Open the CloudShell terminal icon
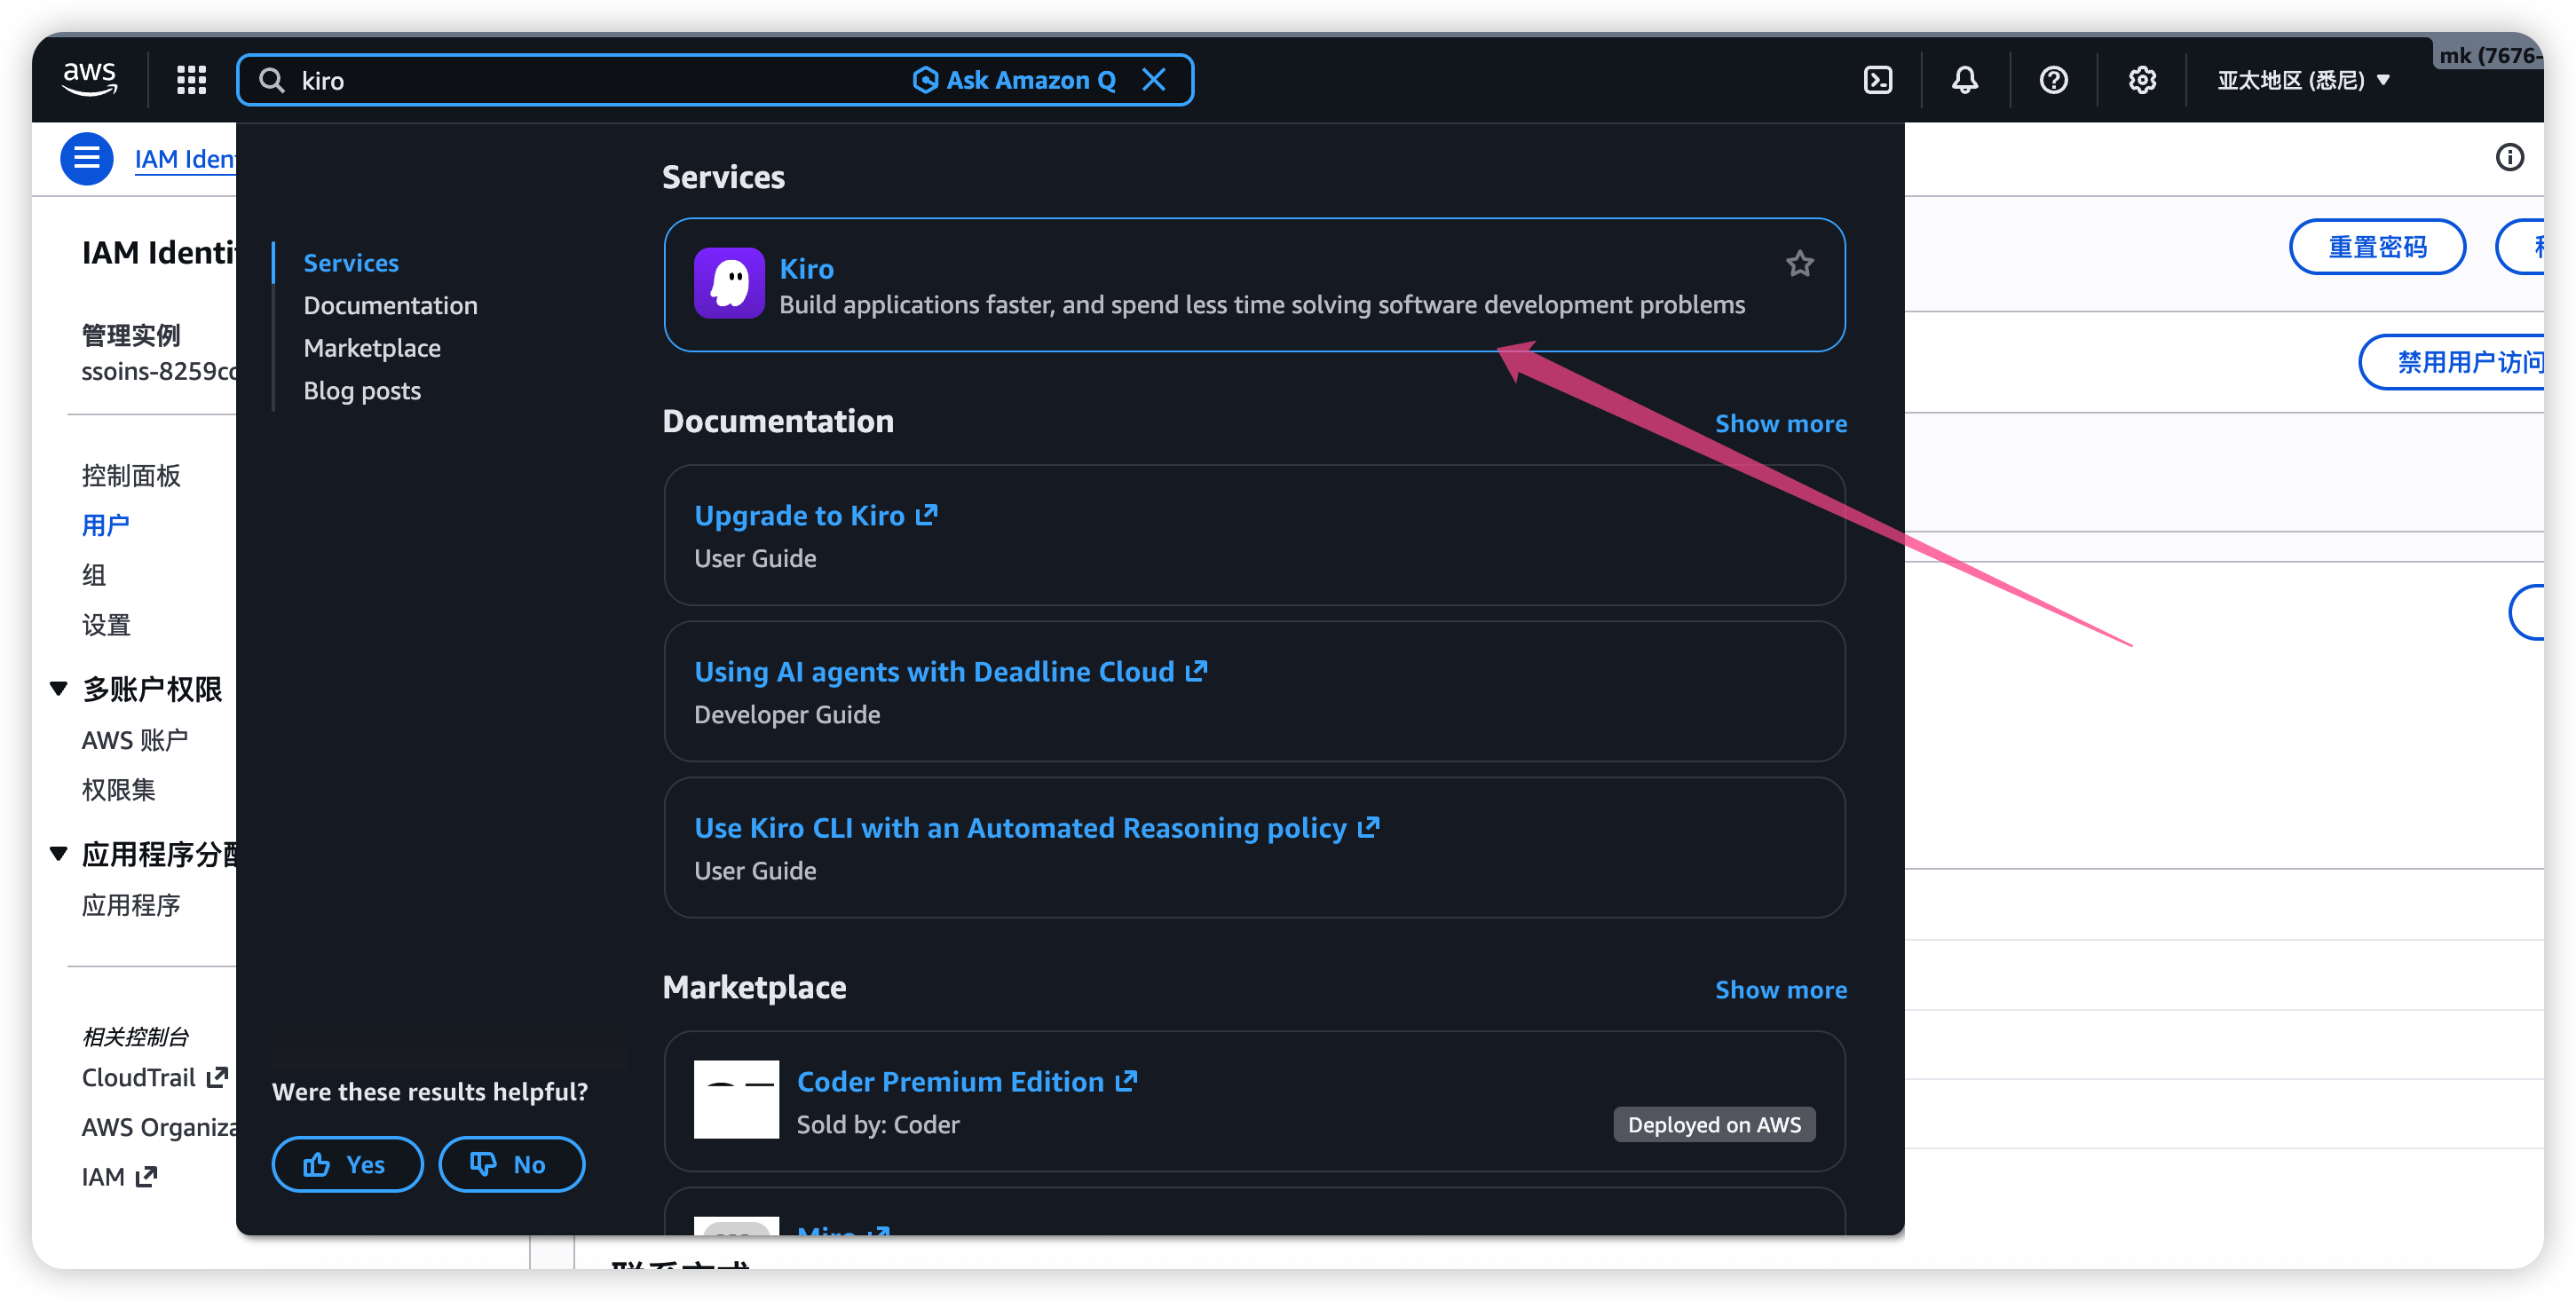Viewport: 2576px width, 1301px height. 1877,80
